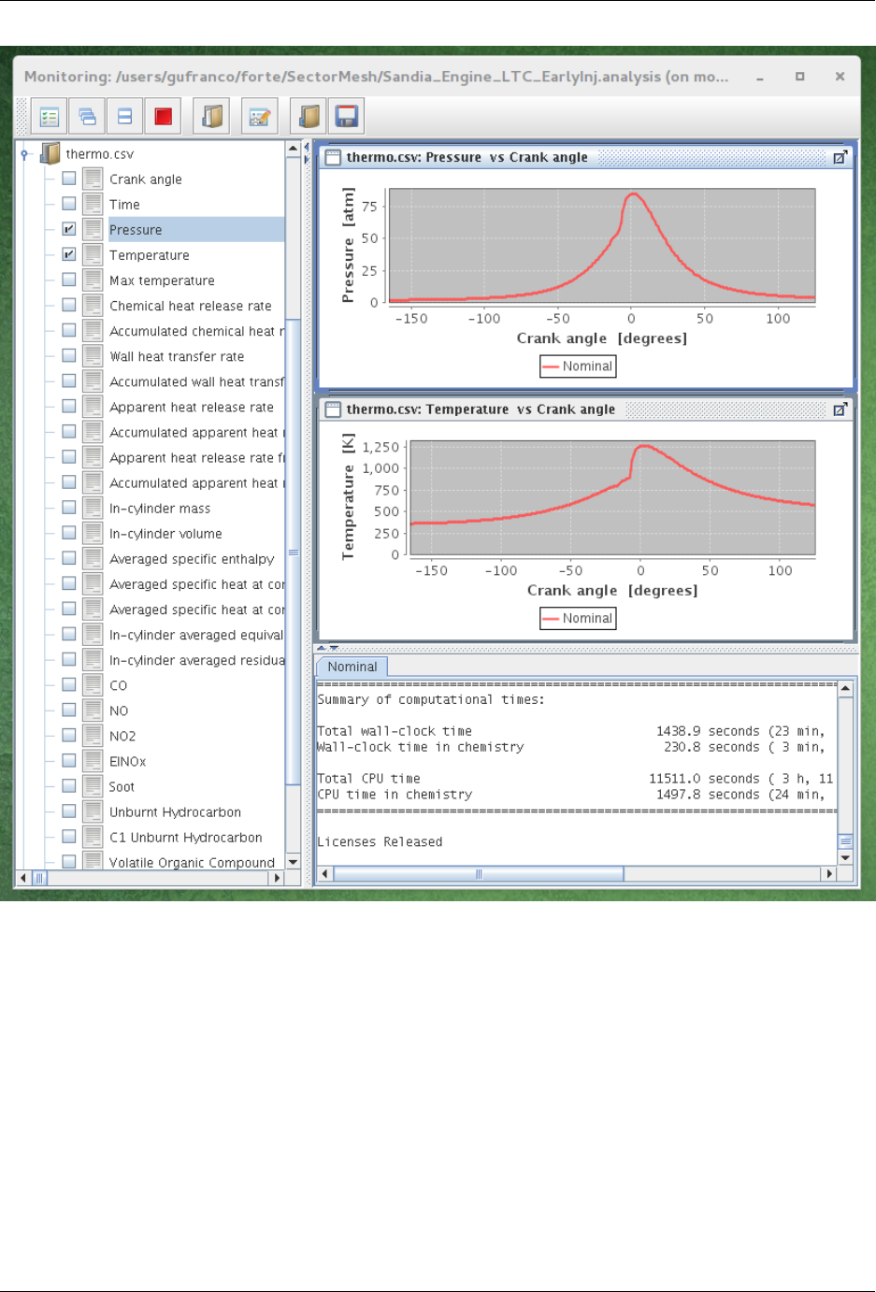Click the left-right pane splitter arrows
This screenshot has height=1292, width=876.
307,153
